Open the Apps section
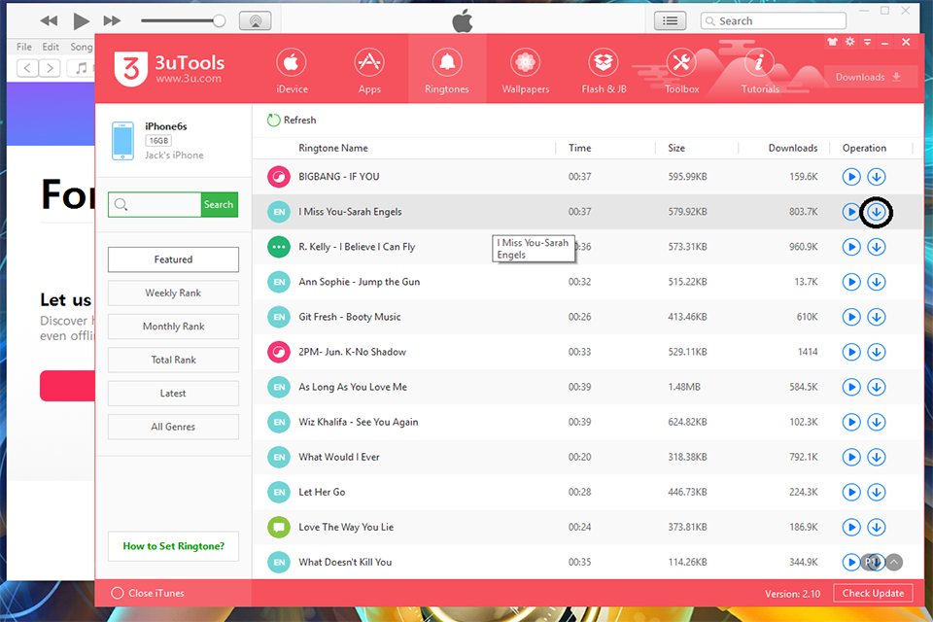This screenshot has height=622, width=933. pyautogui.click(x=369, y=71)
